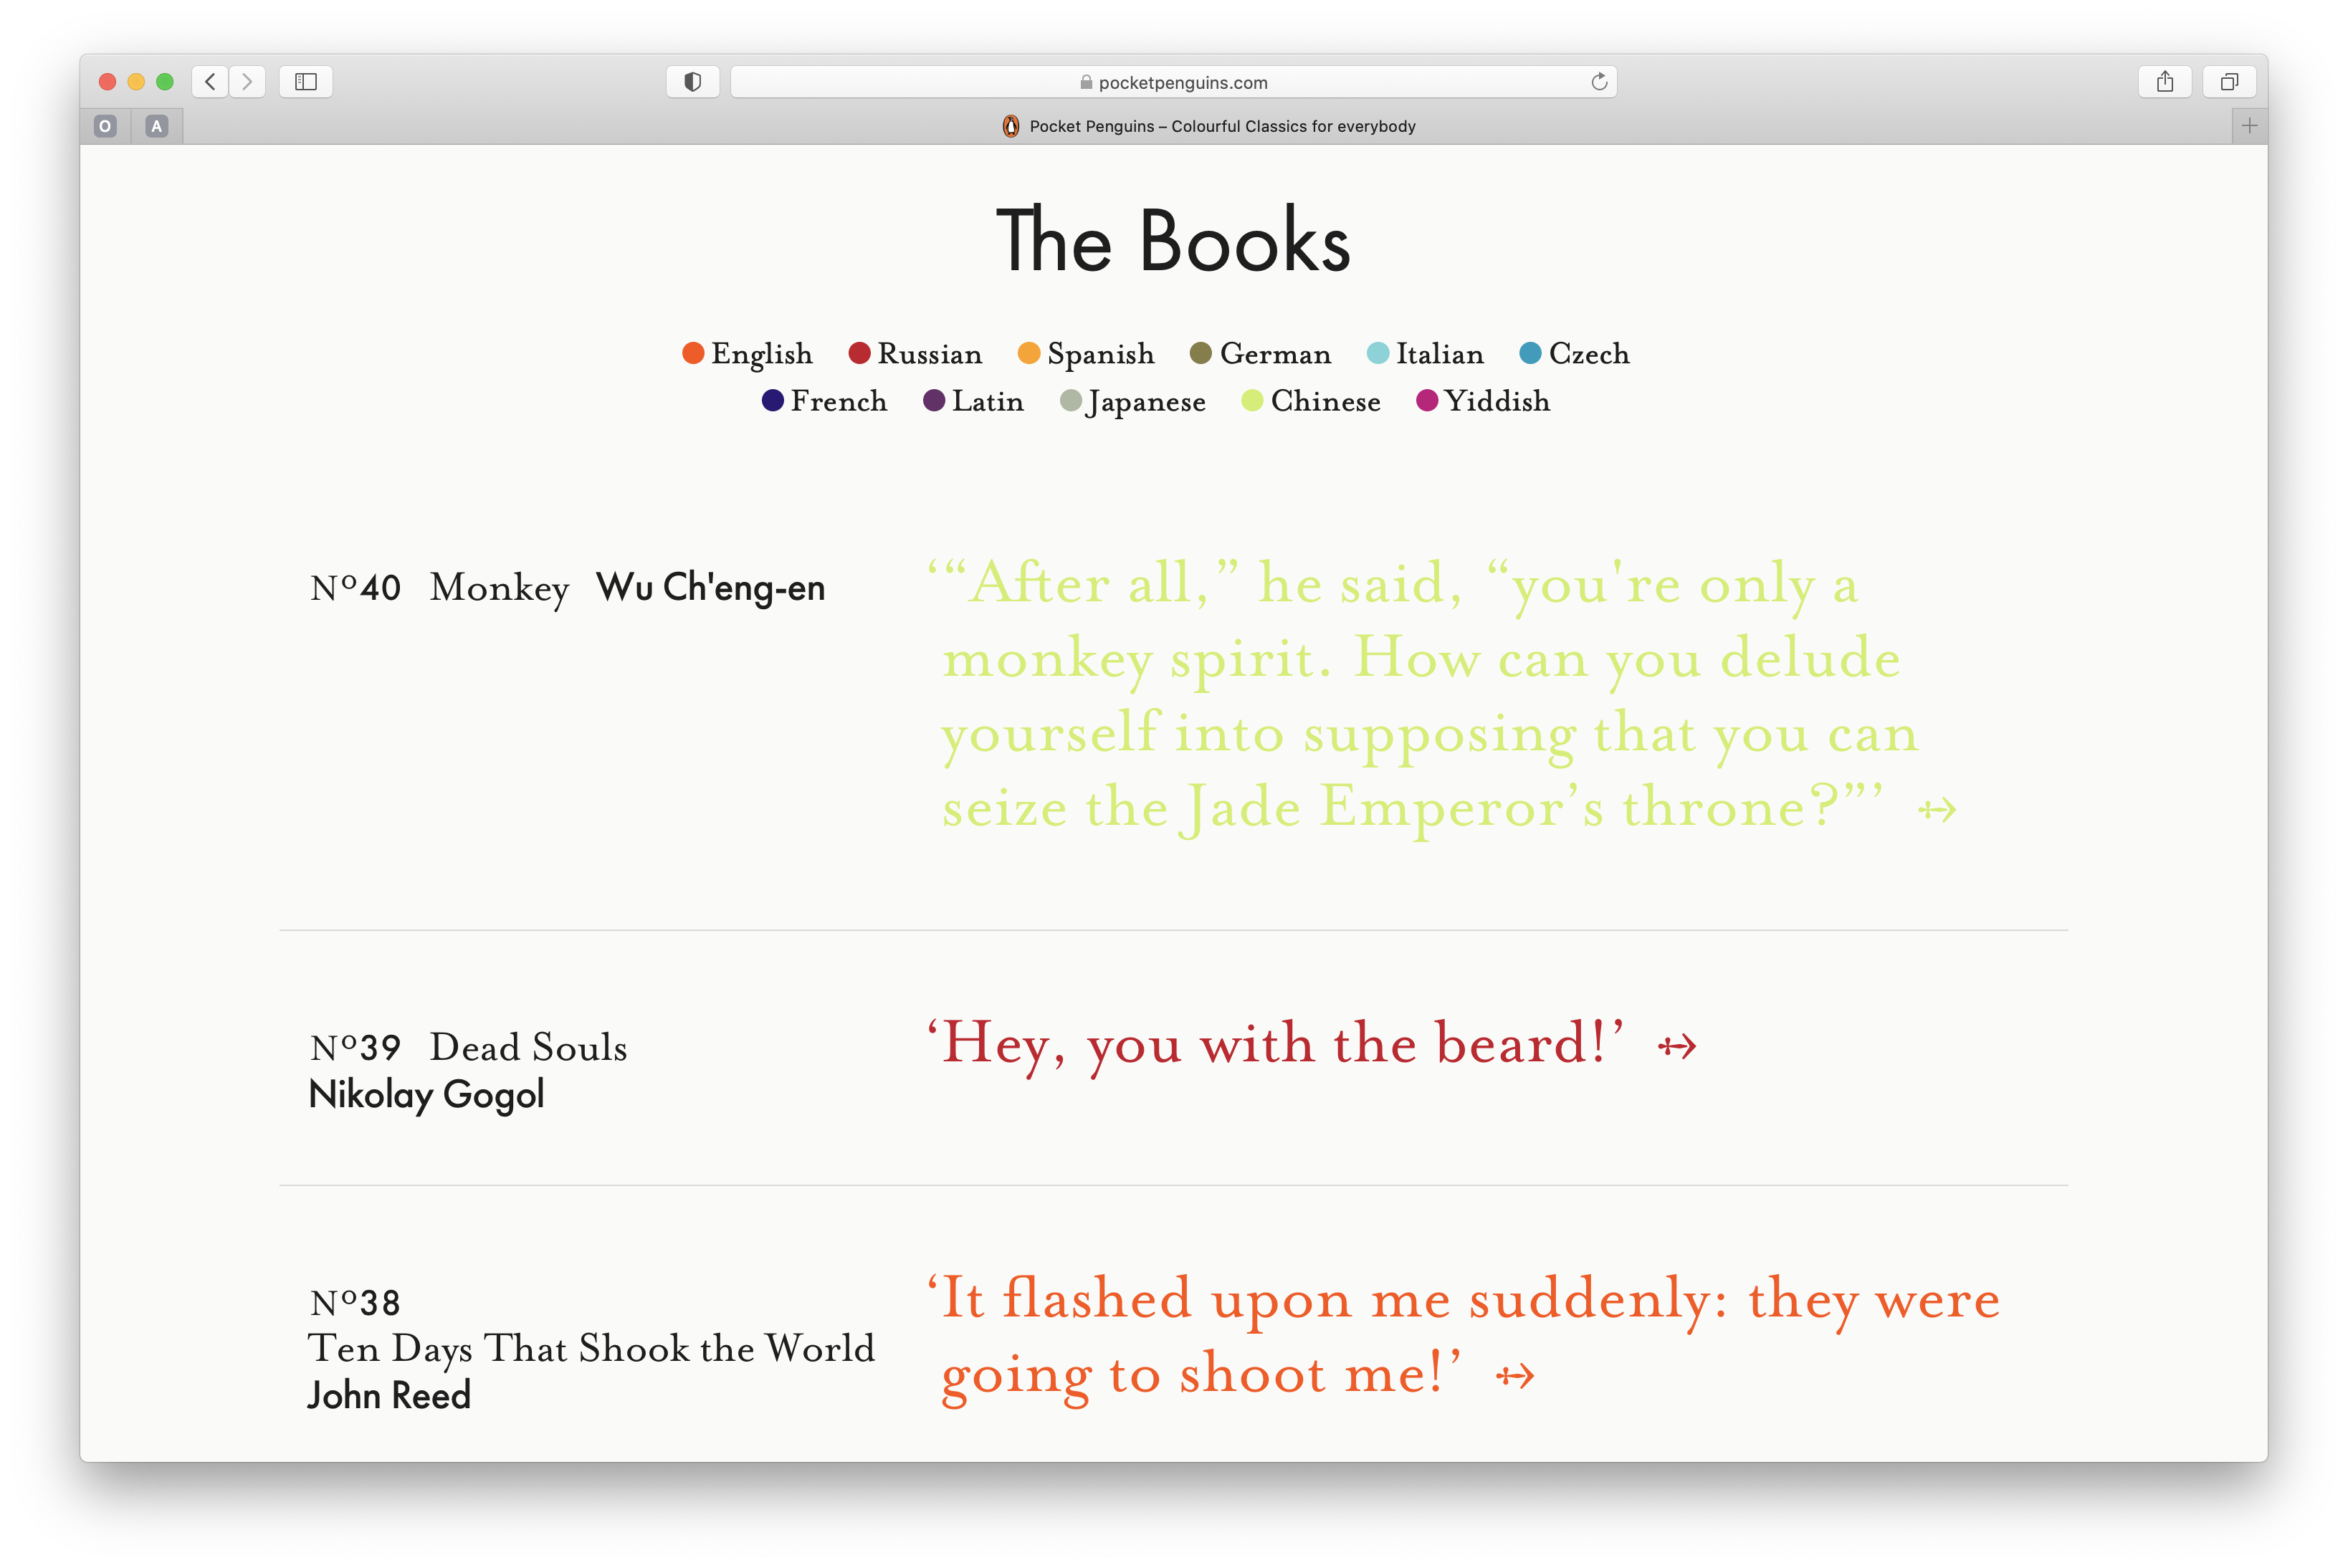
Task: Click the magenta Yiddish color dot
Action: 1427,401
